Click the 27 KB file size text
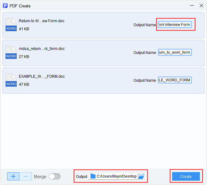The width and height of the screenshot is (207, 185). (24, 56)
